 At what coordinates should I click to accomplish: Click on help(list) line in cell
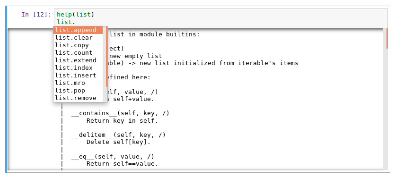(75, 14)
